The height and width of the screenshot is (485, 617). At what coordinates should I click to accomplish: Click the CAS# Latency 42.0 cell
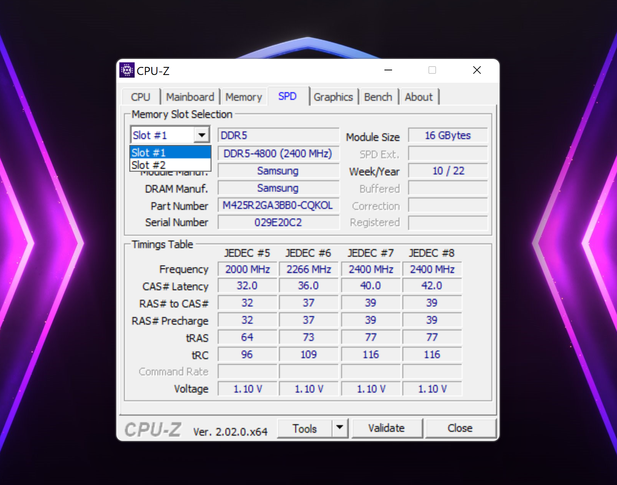pyautogui.click(x=432, y=286)
